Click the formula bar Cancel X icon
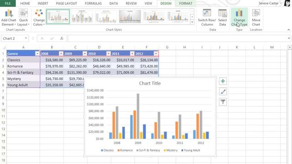Screen dimensions: 292x164 click(x=42, y=38)
